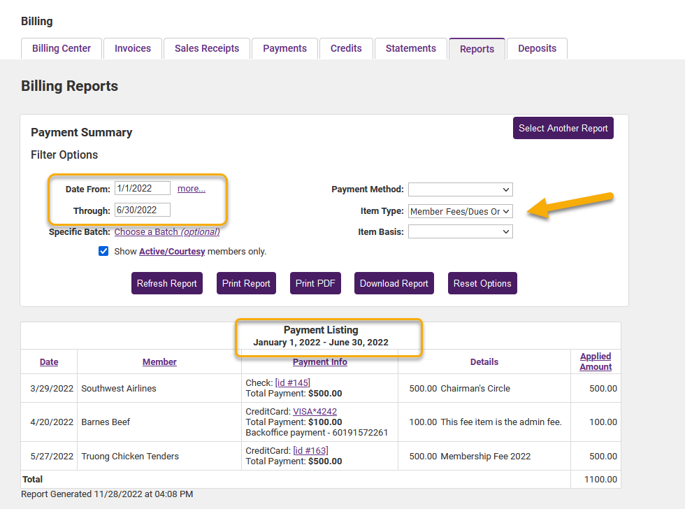685x509 pixels.
Task: Expand the Item Basis dropdown
Action: coord(460,231)
